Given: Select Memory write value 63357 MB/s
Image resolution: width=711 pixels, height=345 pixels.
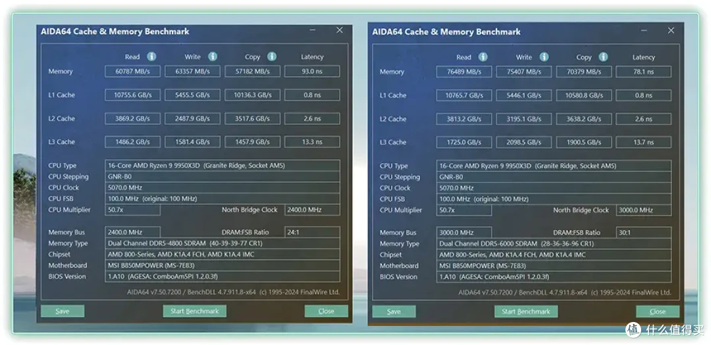Looking at the screenshot, I should [x=192, y=72].
